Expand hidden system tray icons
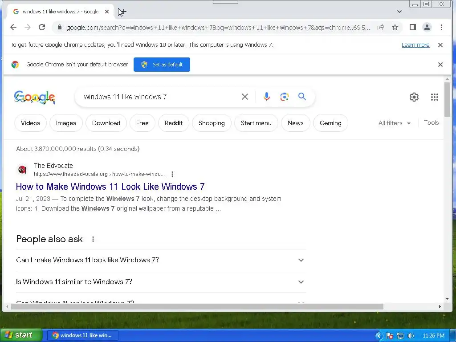This screenshot has height=342, width=456. [x=379, y=336]
